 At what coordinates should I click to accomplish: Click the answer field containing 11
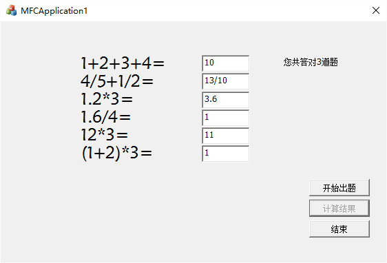pyautogui.click(x=225, y=136)
